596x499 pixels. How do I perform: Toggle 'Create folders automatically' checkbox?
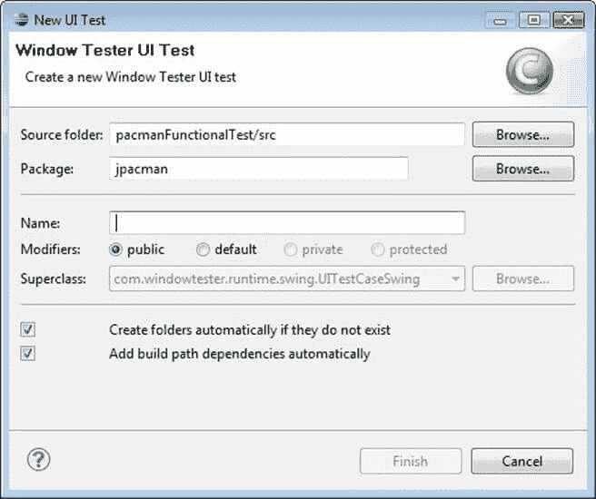28,329
